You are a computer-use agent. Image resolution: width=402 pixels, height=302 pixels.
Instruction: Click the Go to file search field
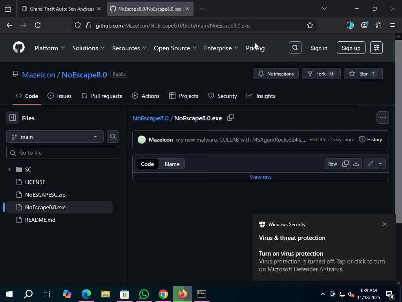[63, 153]
